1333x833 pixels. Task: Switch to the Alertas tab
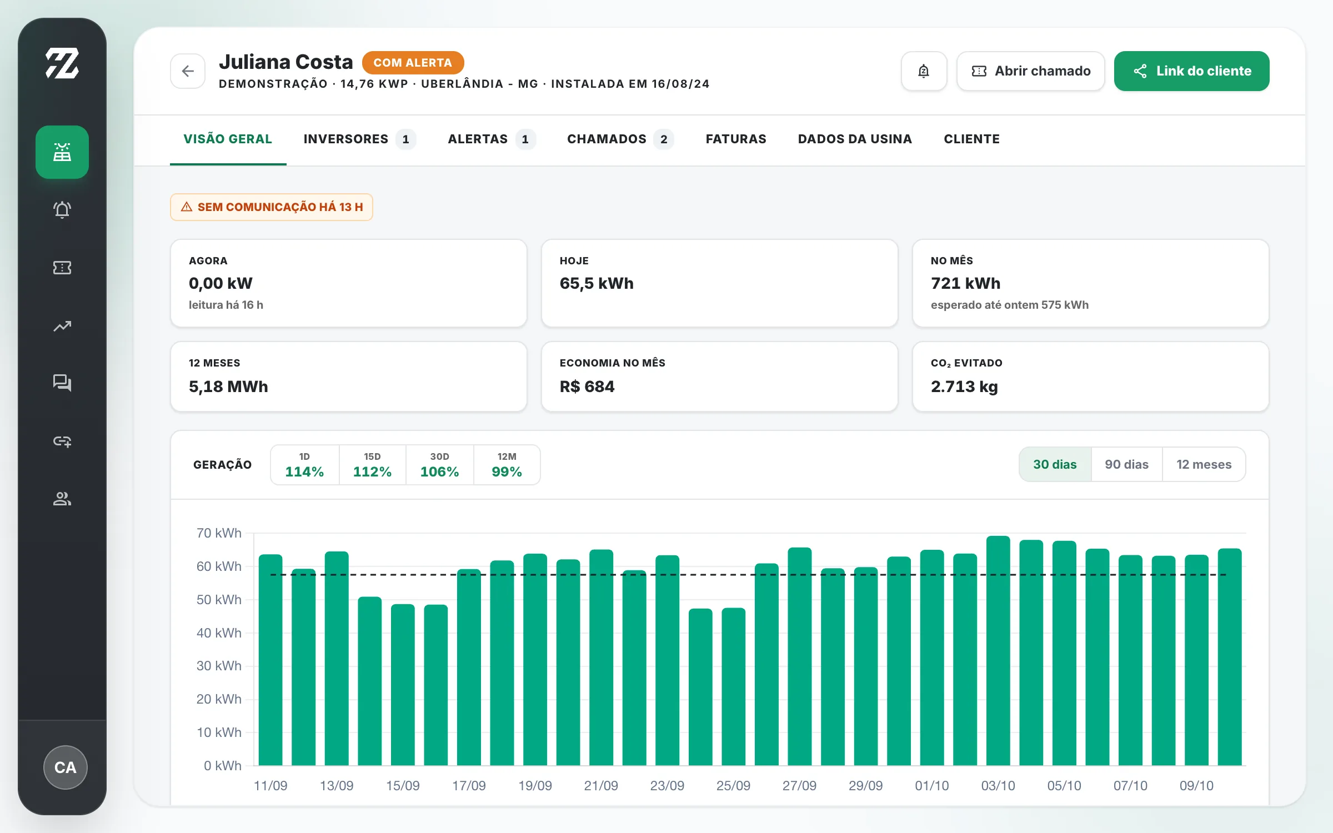tap(492, 139)
